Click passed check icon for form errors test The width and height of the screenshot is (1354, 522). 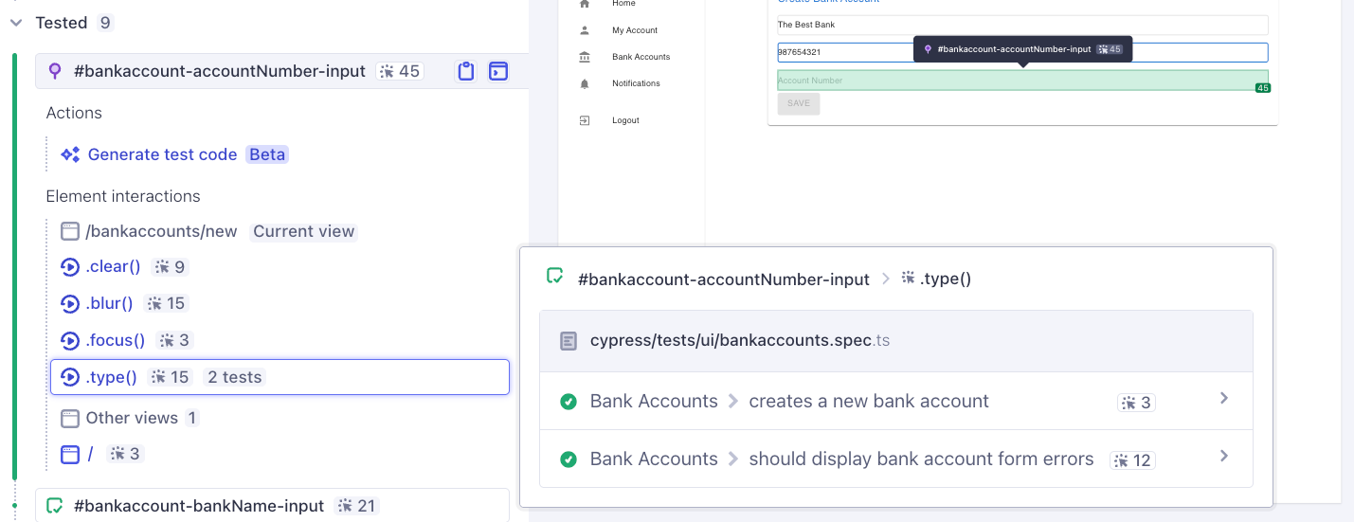pos(569,459)
